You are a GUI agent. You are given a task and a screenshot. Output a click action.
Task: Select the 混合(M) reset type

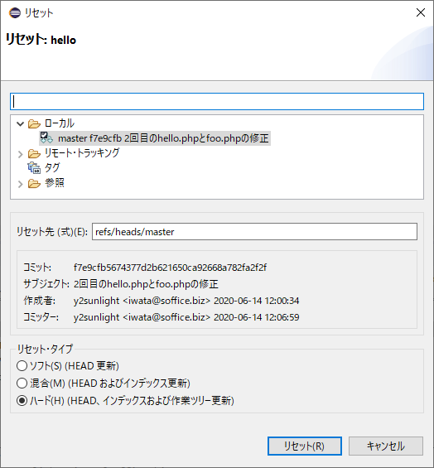tap(22, 384)
